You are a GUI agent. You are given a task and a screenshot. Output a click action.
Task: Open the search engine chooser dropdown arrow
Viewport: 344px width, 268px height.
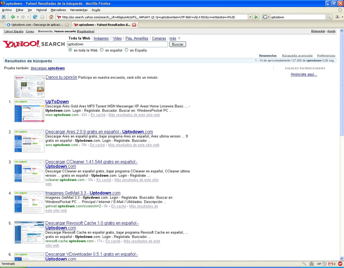coord(269,17)
